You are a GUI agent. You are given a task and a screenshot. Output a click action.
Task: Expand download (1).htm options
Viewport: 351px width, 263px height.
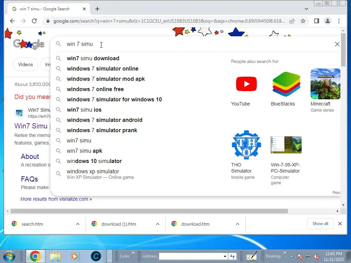[x=158, y=224]
